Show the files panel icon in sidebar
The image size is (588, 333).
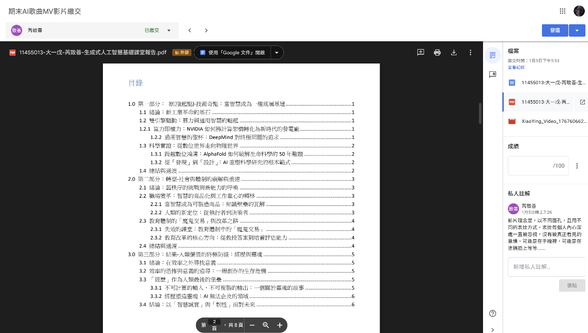492,55
